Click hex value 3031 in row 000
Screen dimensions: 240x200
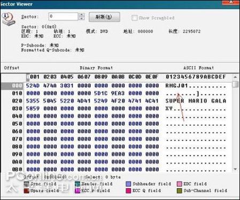pos(67,86)
